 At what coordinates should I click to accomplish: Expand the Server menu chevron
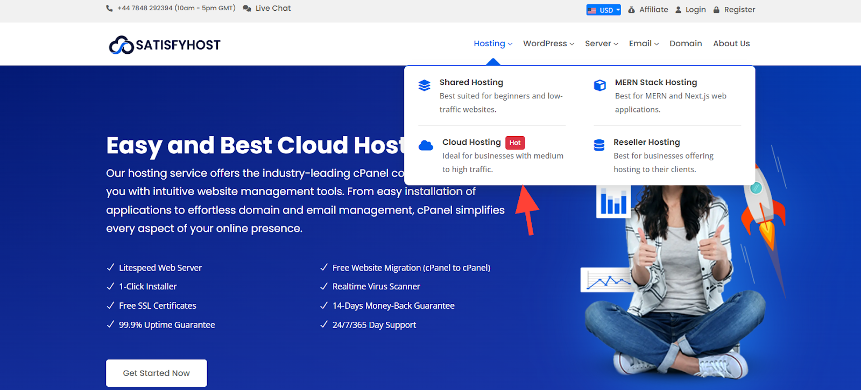pos(616,44)
